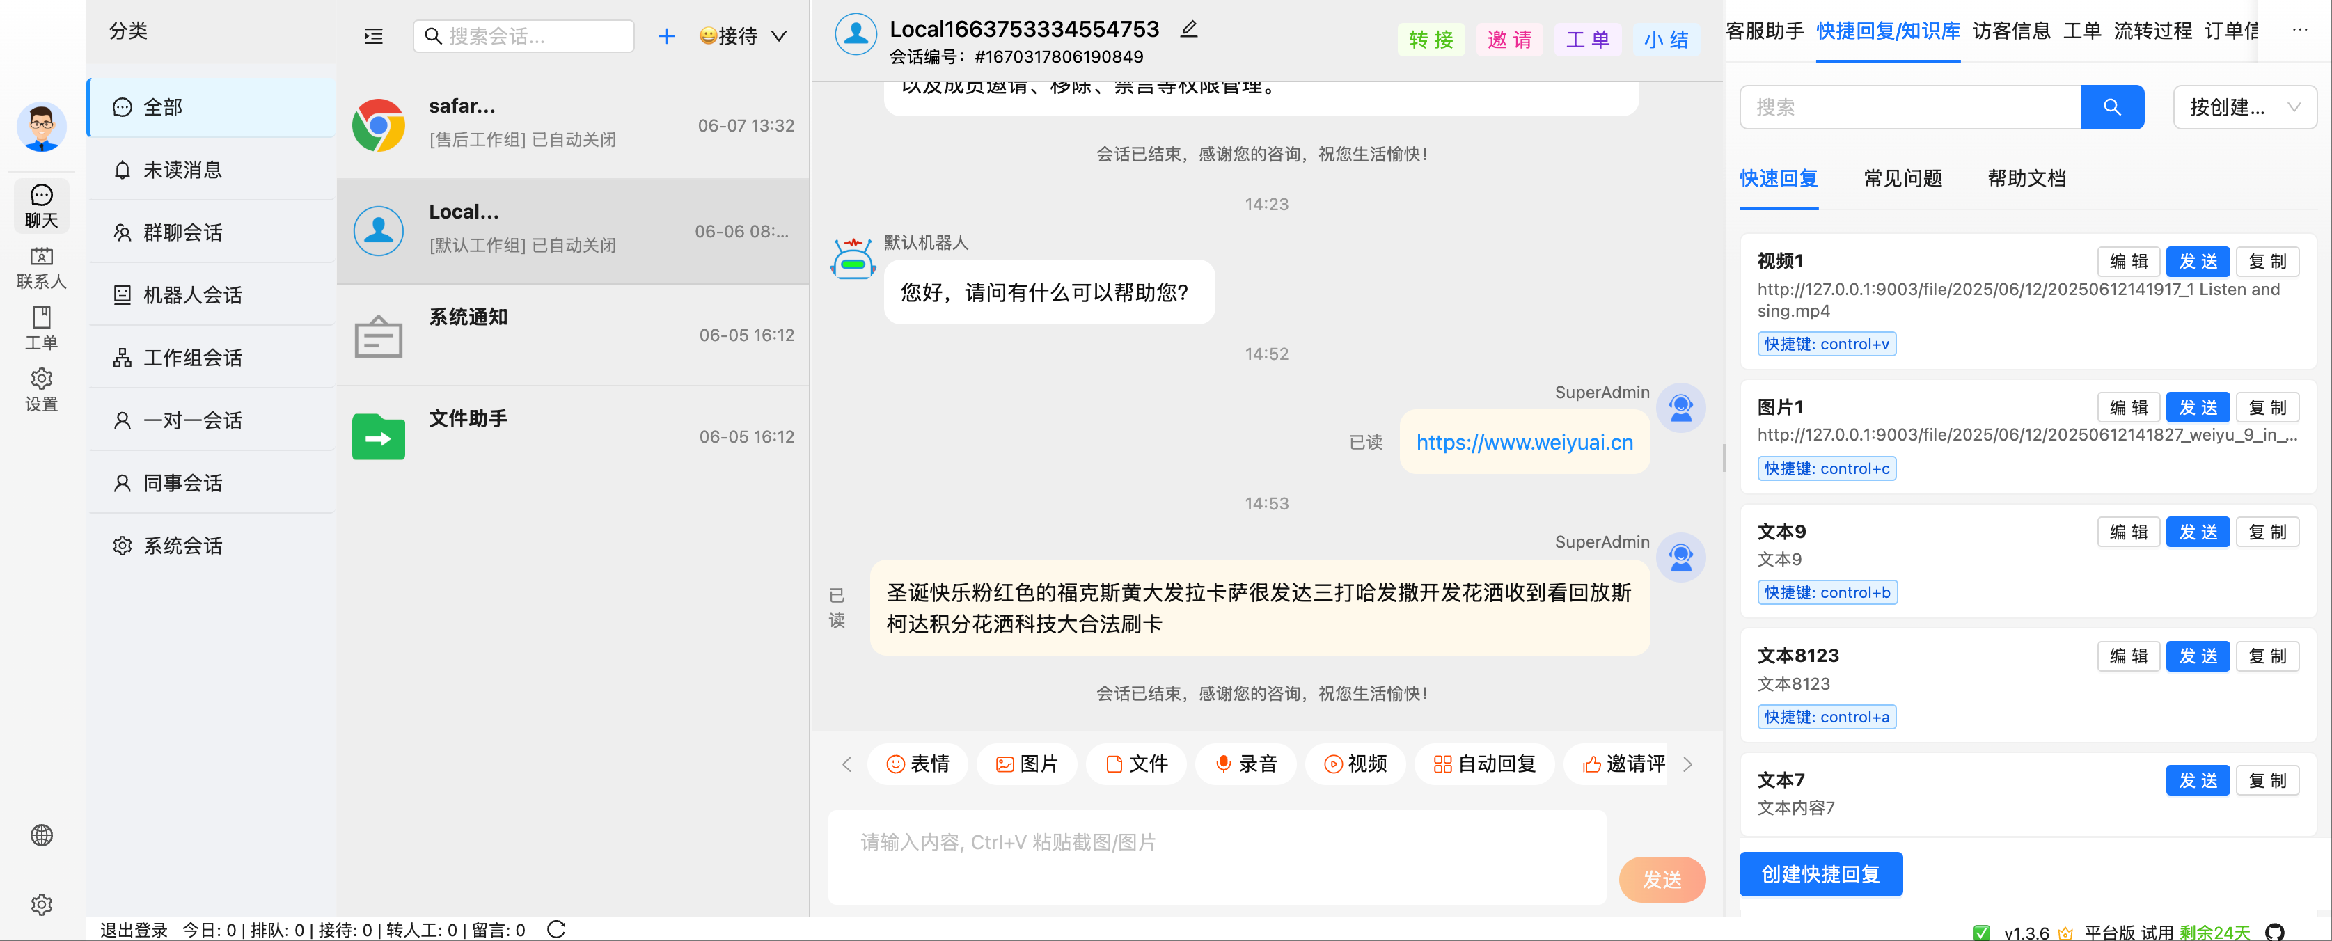The width and height of the screenshot is (2332, 941).
Task: Click the GitHub icon in footer
Action: tap(2274, 931)
